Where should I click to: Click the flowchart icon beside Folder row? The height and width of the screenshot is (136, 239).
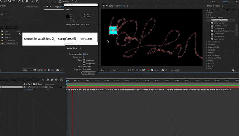tap(20, 34)
